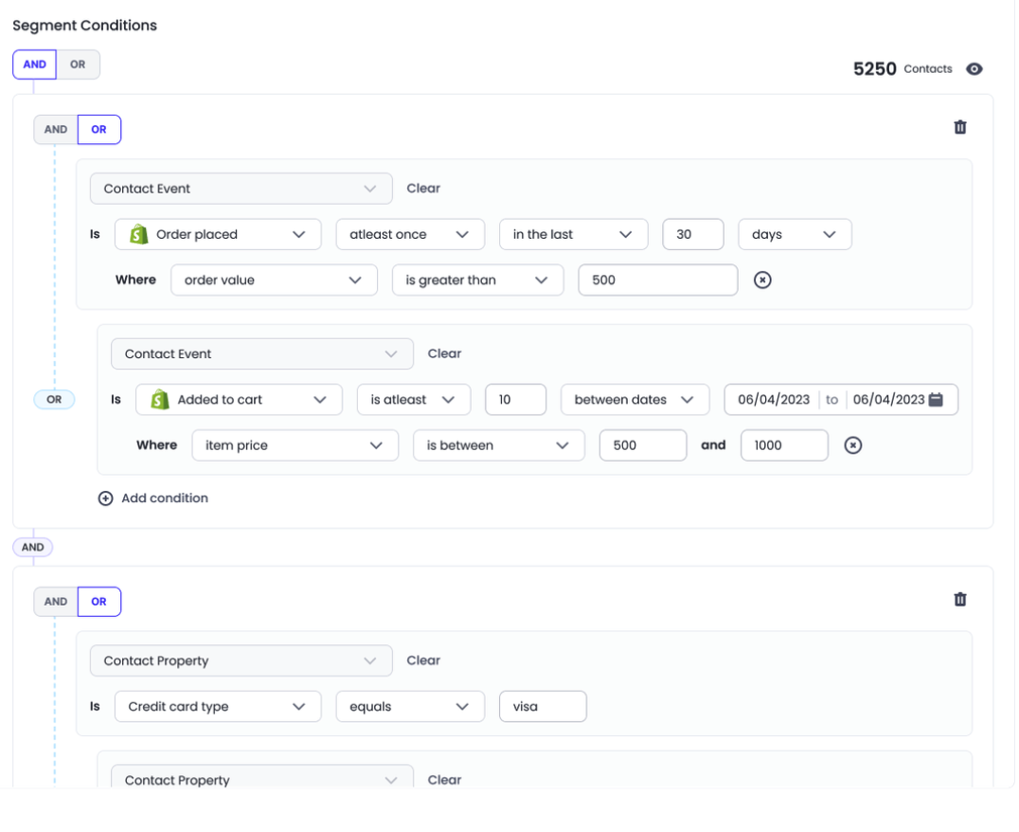1019x832 pixels.
Task: Click Shopify icon in Order placed dropdown
Action: point(139,235)
